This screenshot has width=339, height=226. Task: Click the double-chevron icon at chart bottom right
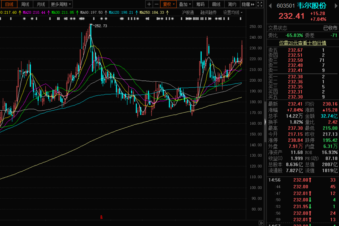[261, 223]
